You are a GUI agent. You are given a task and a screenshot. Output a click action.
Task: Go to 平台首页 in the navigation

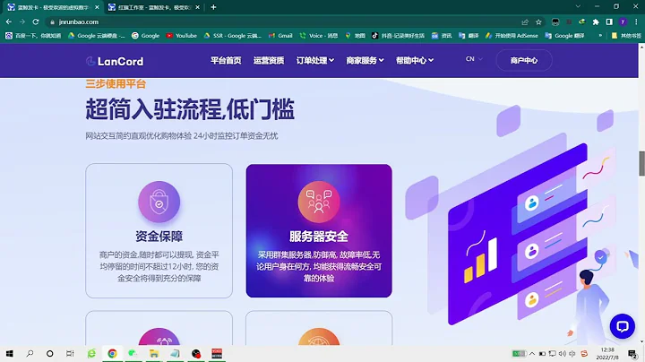(x=226, y=60)
